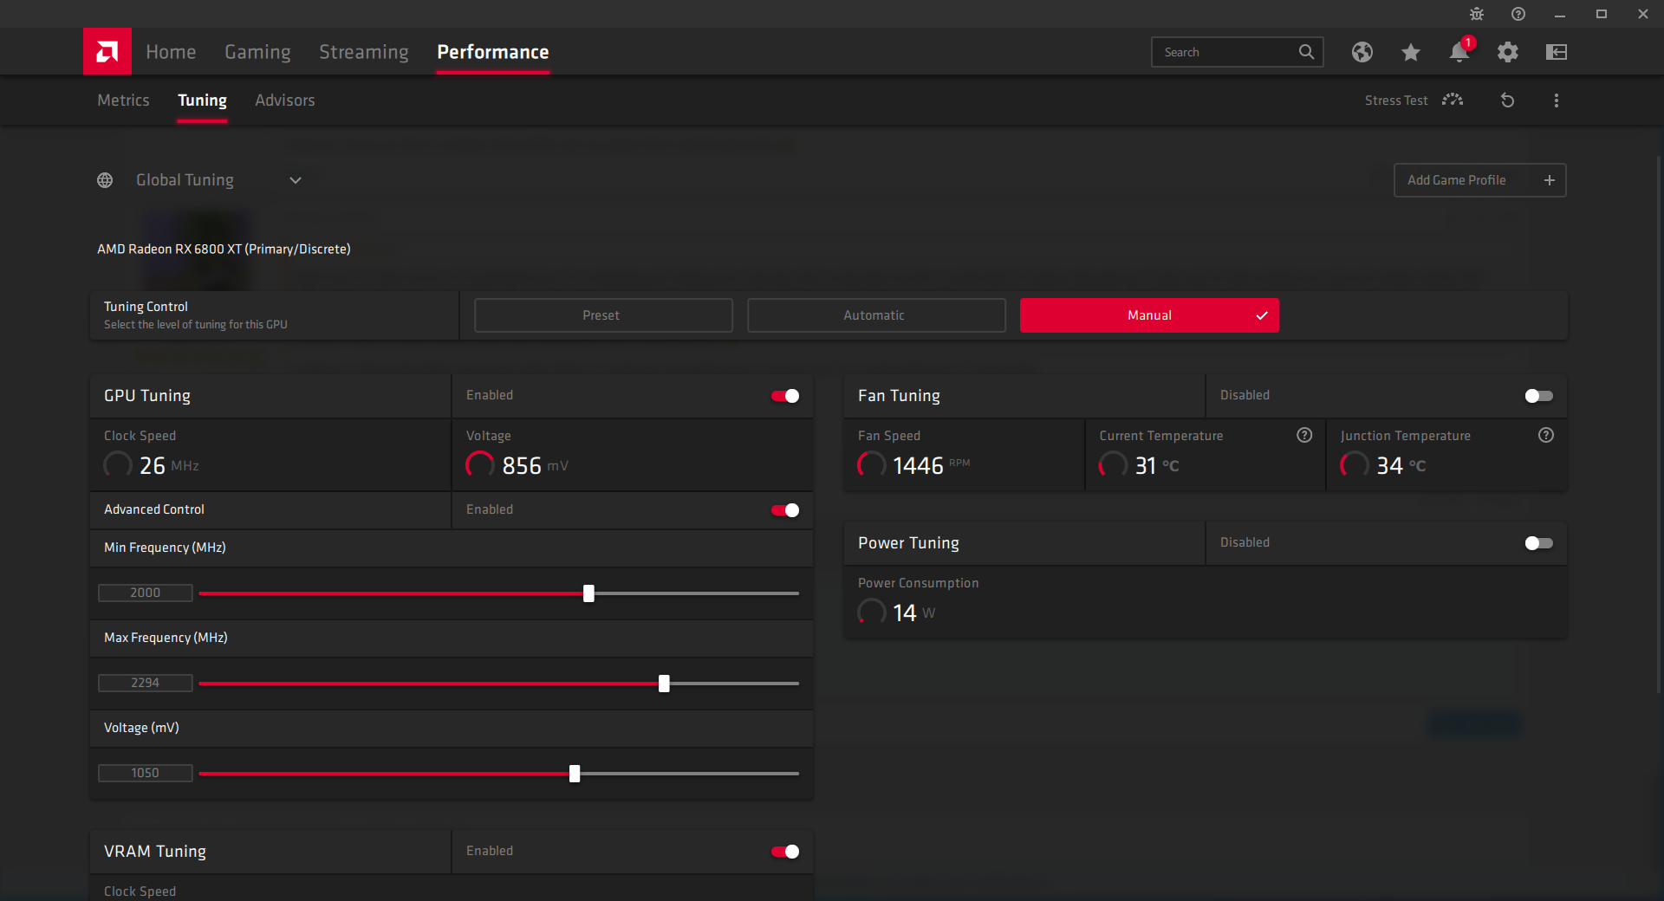This screenshot has height=901, width=1664.
Task: Enable the Power Tuning toggle
Action: [1539, 543]
